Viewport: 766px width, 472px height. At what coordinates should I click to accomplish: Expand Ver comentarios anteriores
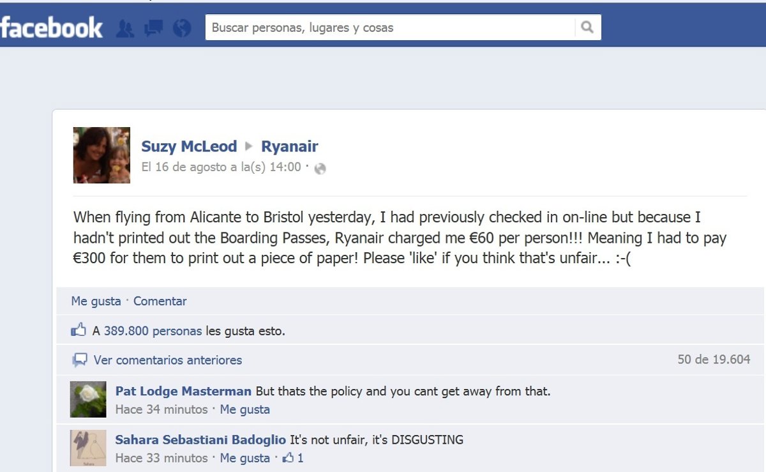pos(168,360)
